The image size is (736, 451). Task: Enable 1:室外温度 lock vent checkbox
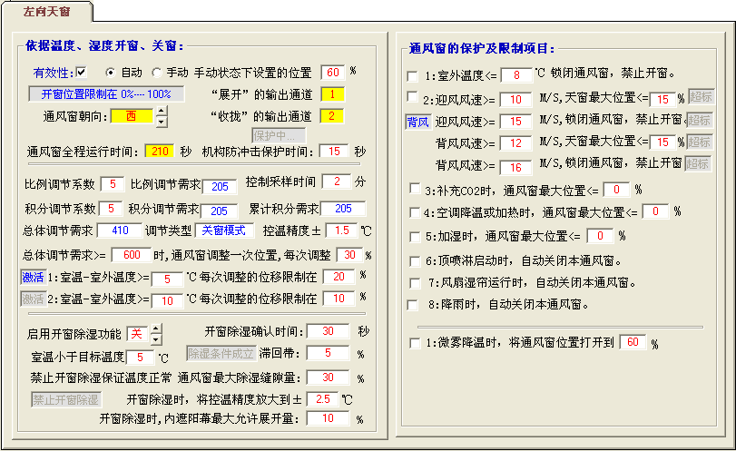pos(413,74)
